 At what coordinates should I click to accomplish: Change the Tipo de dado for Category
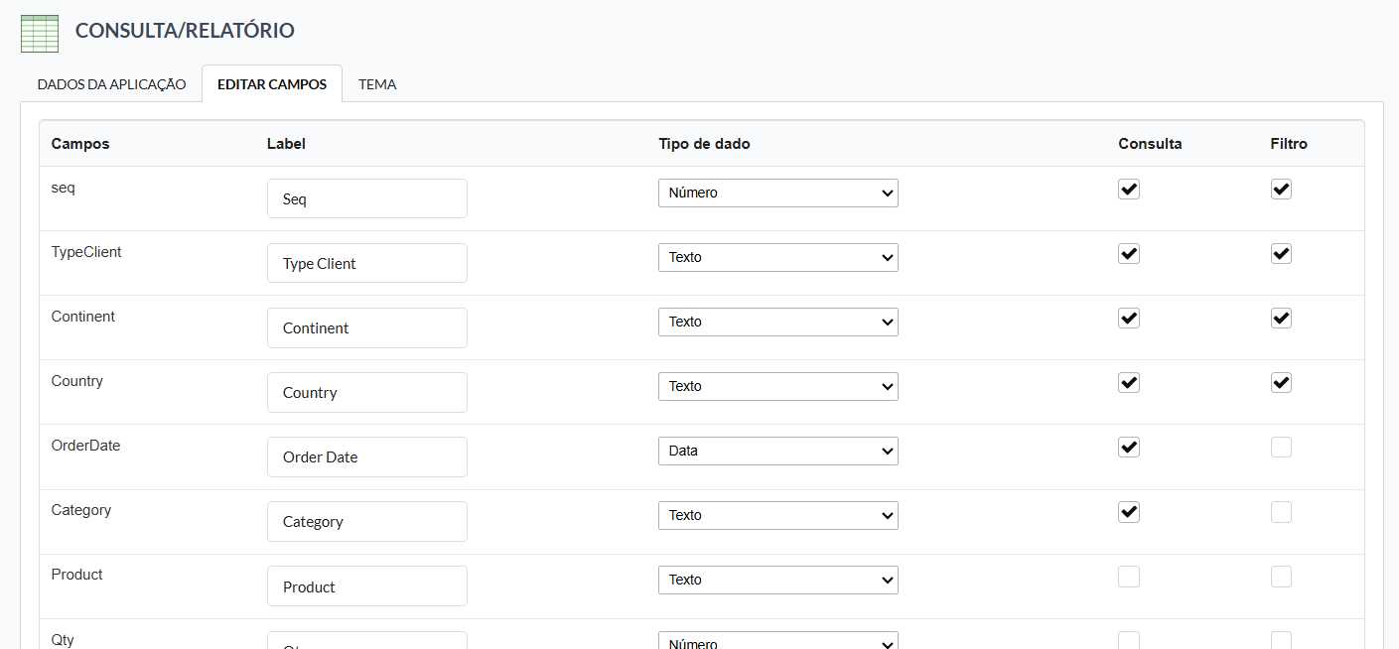(777, 515)
